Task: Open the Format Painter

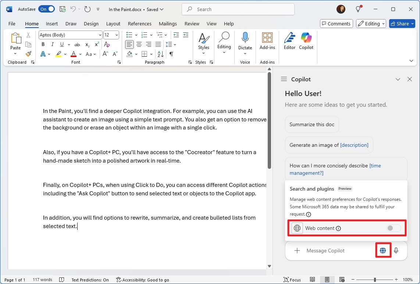Action: (x=28, y=54)
